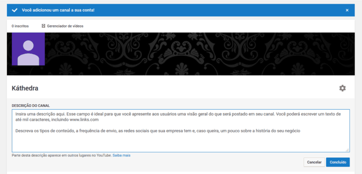The height and width of the screenshot is (174, 362).
Task: Click the 'Você adicionou um canal' banner message
Action: [58, 10]
